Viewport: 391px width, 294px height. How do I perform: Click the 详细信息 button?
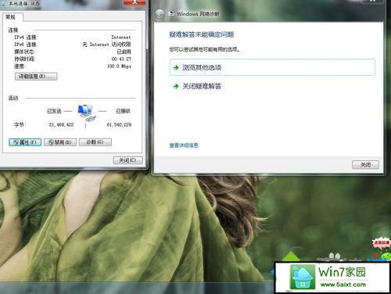click(36, 77)
